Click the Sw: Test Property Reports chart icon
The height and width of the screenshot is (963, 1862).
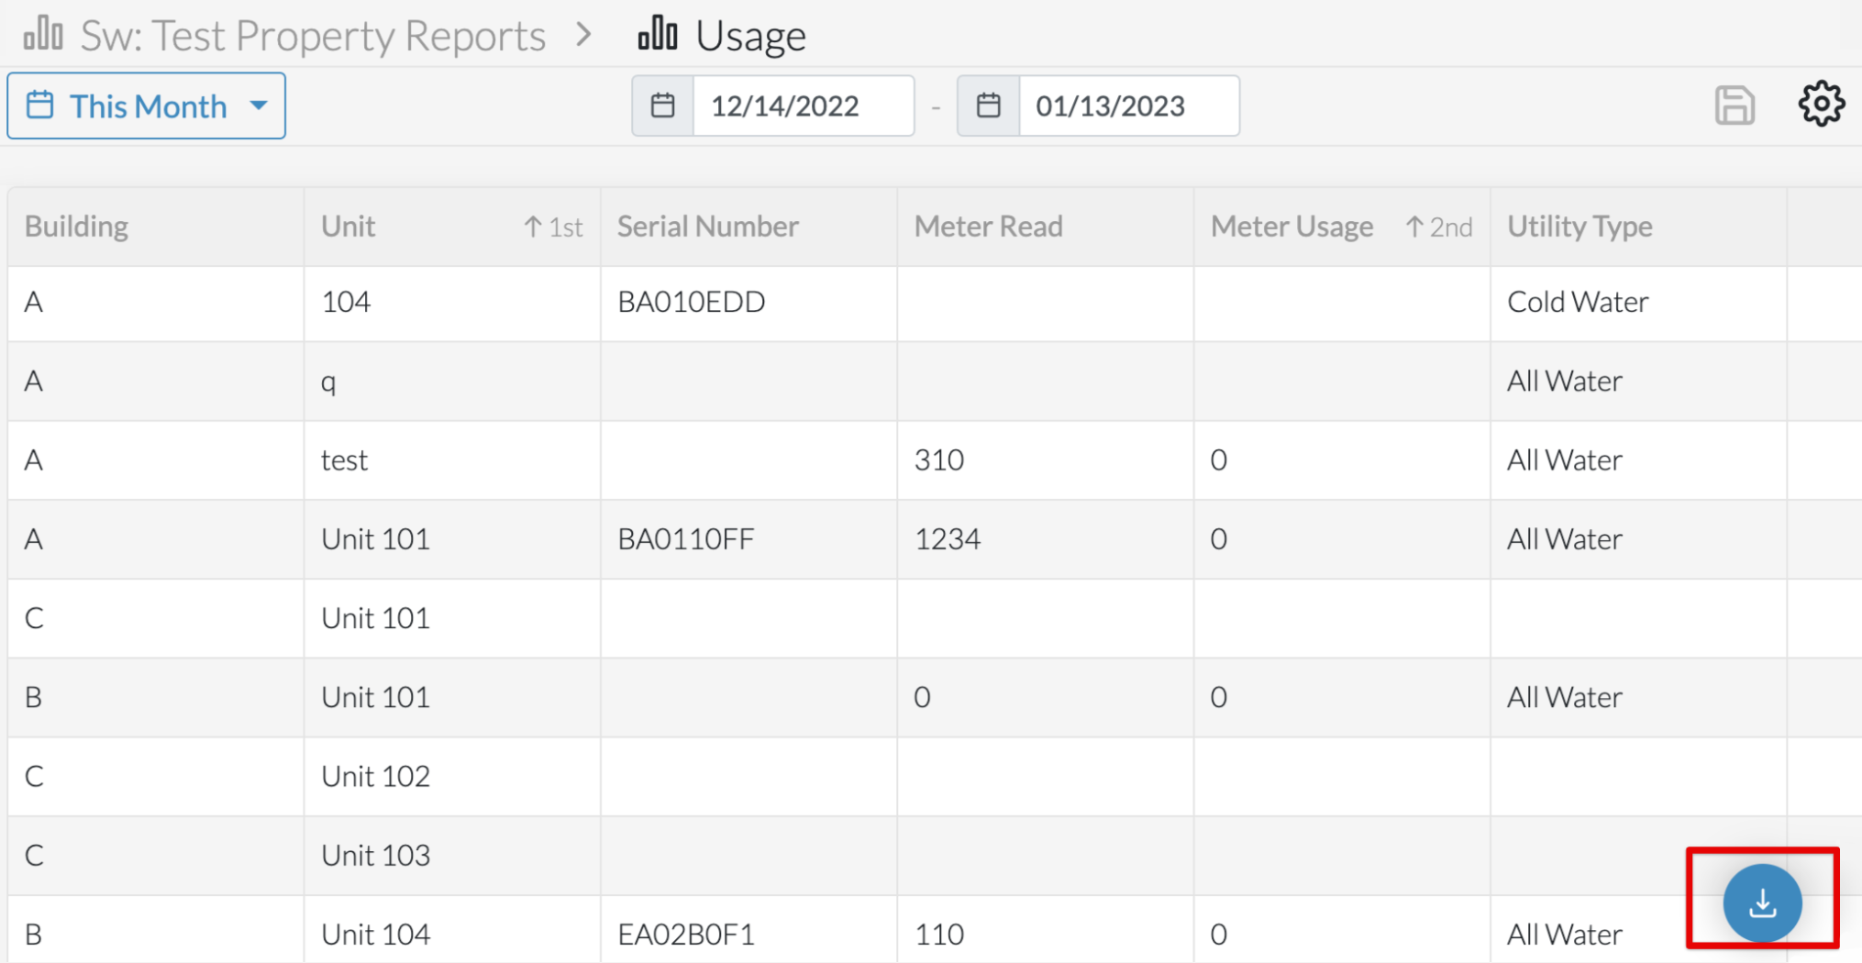pyautogui.click(x=43, y=34)
